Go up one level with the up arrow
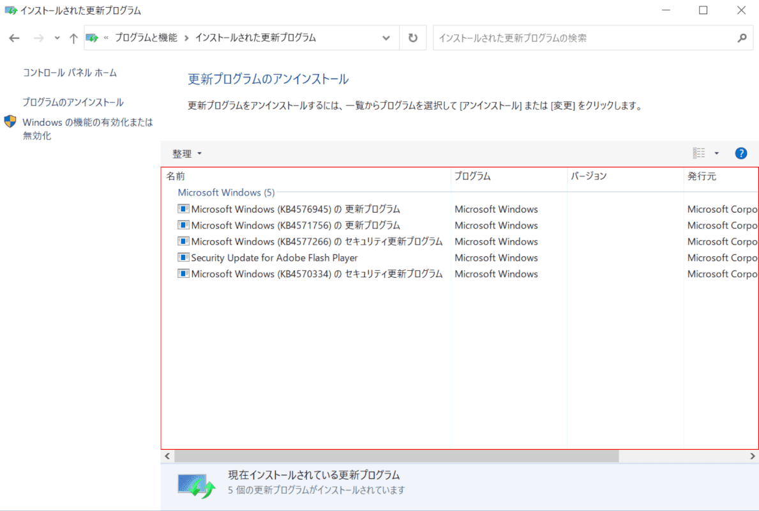The width and height of the screenshot is (759, 511). (x=73, y=38)
